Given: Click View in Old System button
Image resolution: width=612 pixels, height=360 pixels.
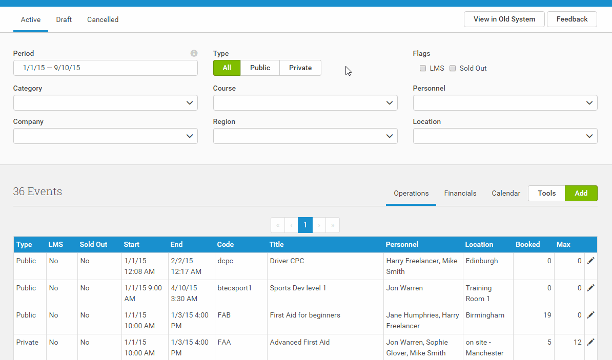Looking at the screenshot, I should 504,19.
